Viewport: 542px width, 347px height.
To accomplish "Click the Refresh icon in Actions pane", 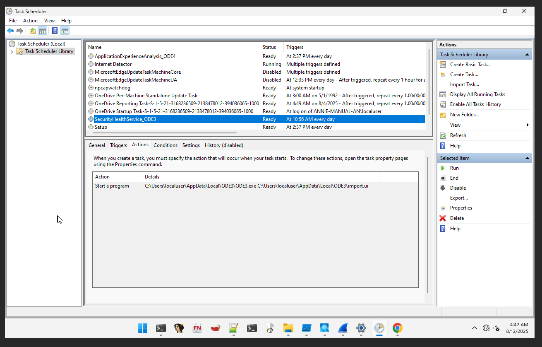I will pyautogui.click(x=443, y=135).
